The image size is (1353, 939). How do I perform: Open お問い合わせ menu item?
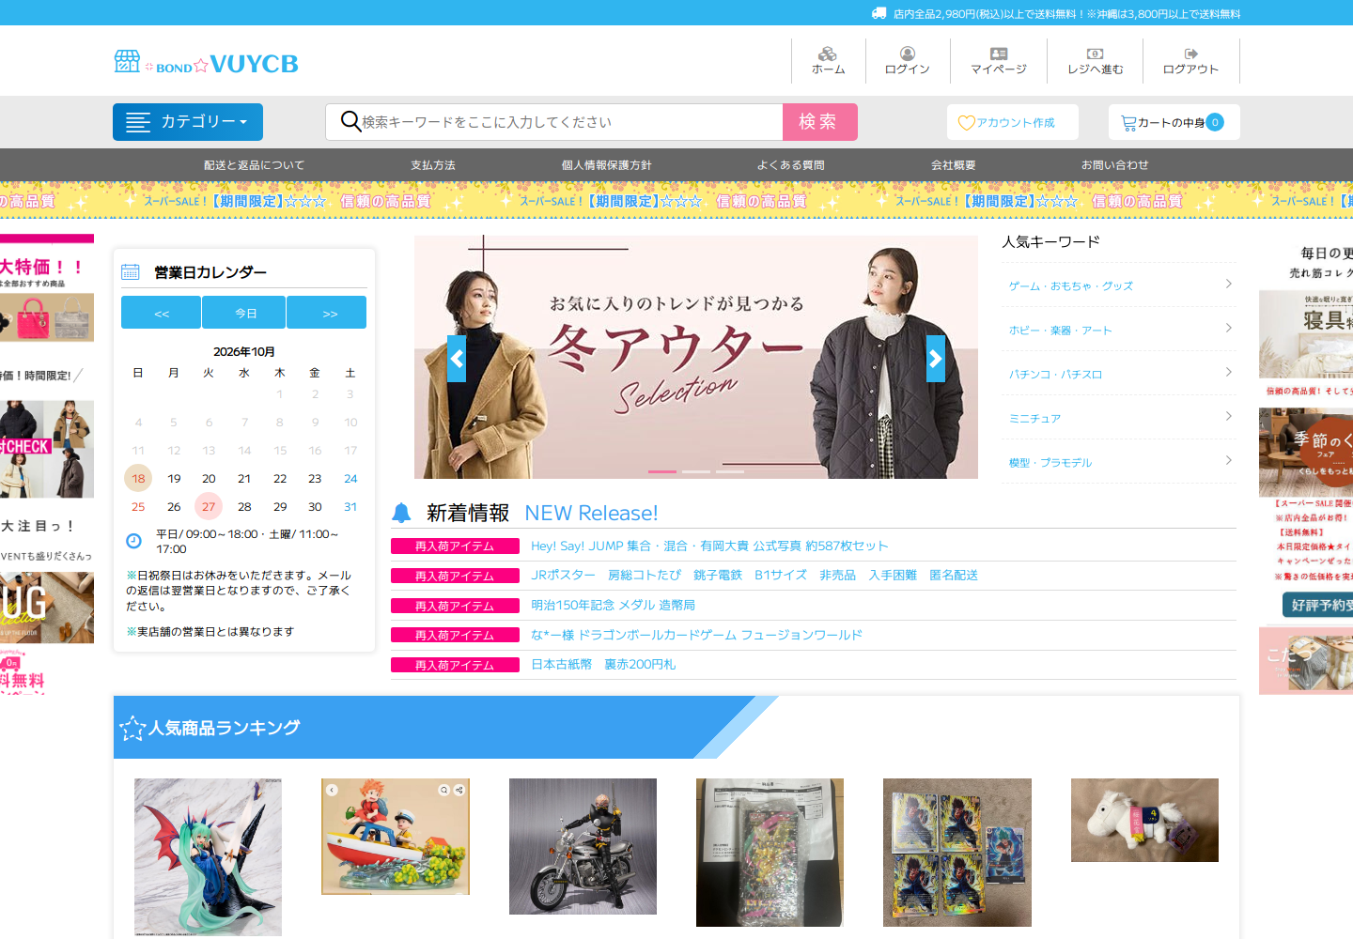pyautogui.click(x=1115, y=165)
